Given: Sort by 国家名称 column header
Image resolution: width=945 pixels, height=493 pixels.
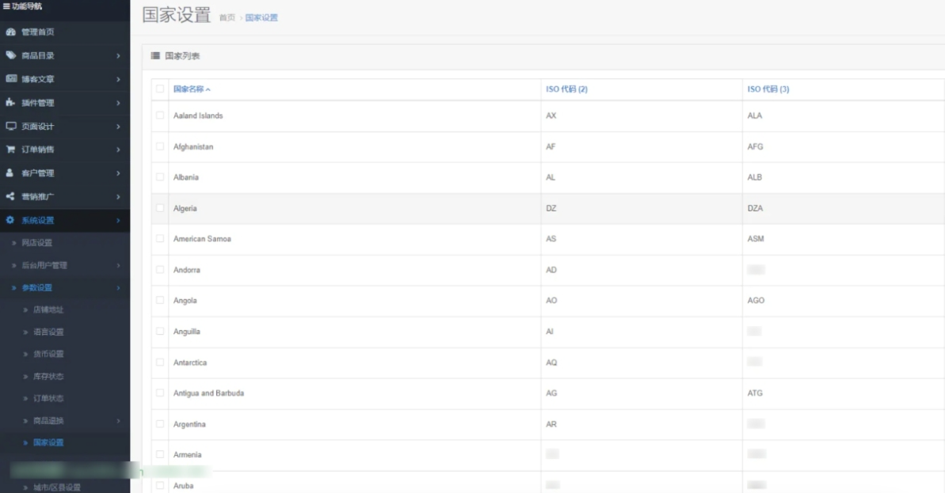Looking at the screenshot, I should [x=192, y=89].
